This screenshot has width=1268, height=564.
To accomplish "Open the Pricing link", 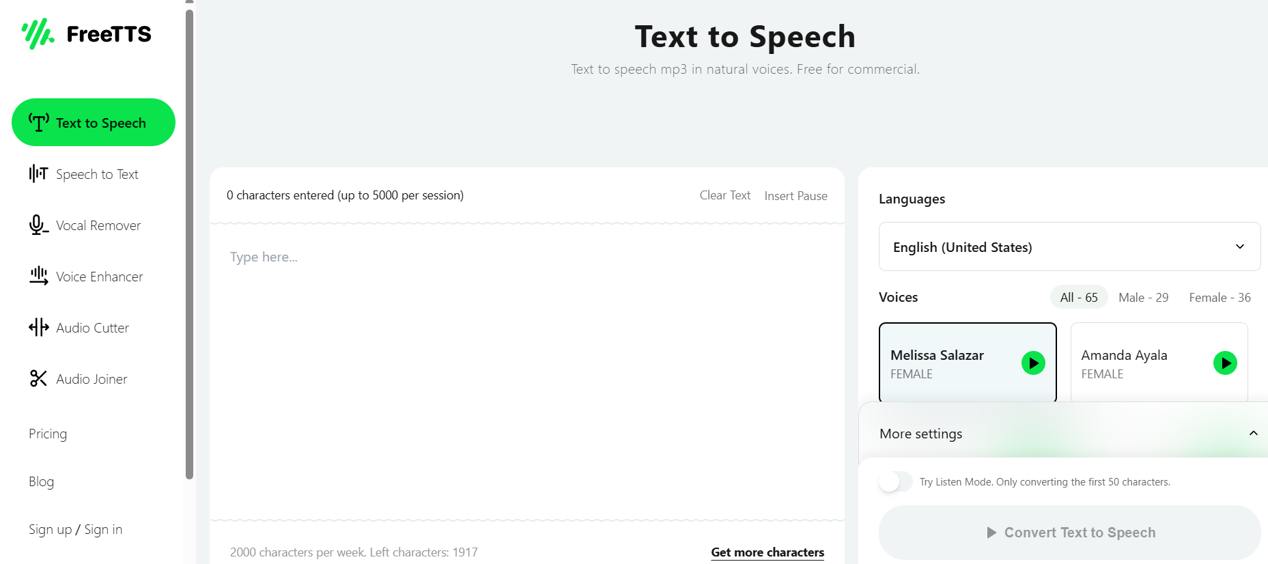I will 48,434.
